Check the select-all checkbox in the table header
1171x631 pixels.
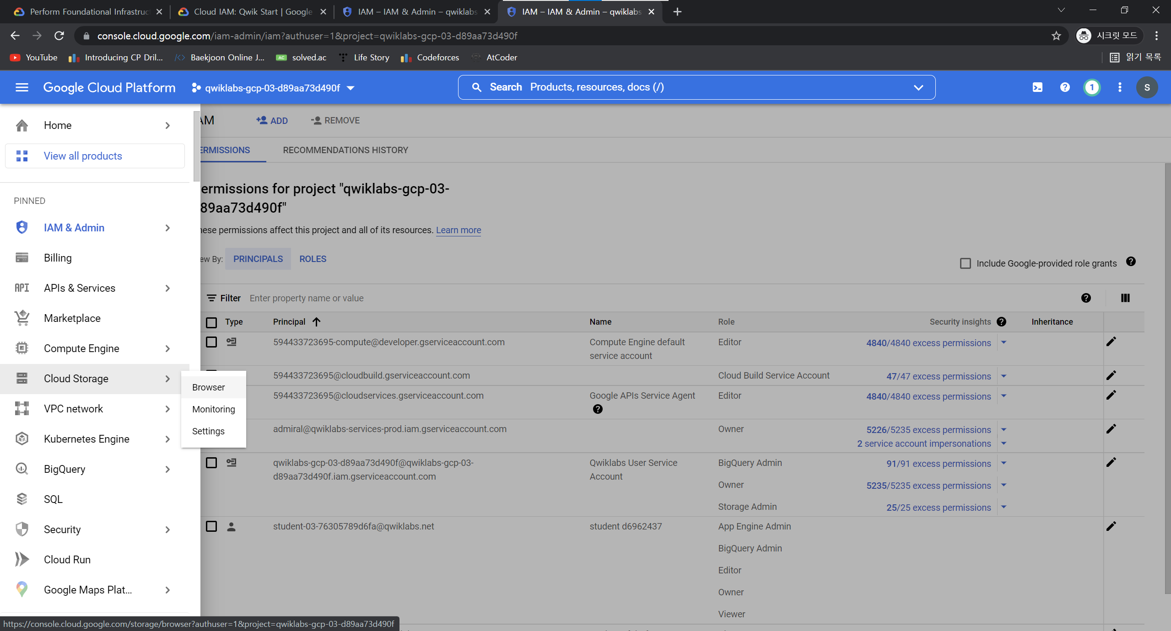(x=211, y=322)
